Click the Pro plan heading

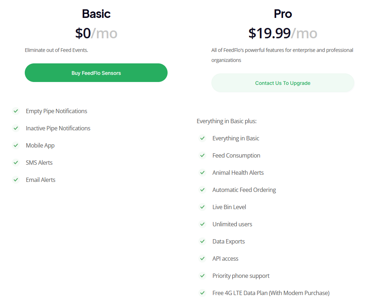click(x=283, y=14)
